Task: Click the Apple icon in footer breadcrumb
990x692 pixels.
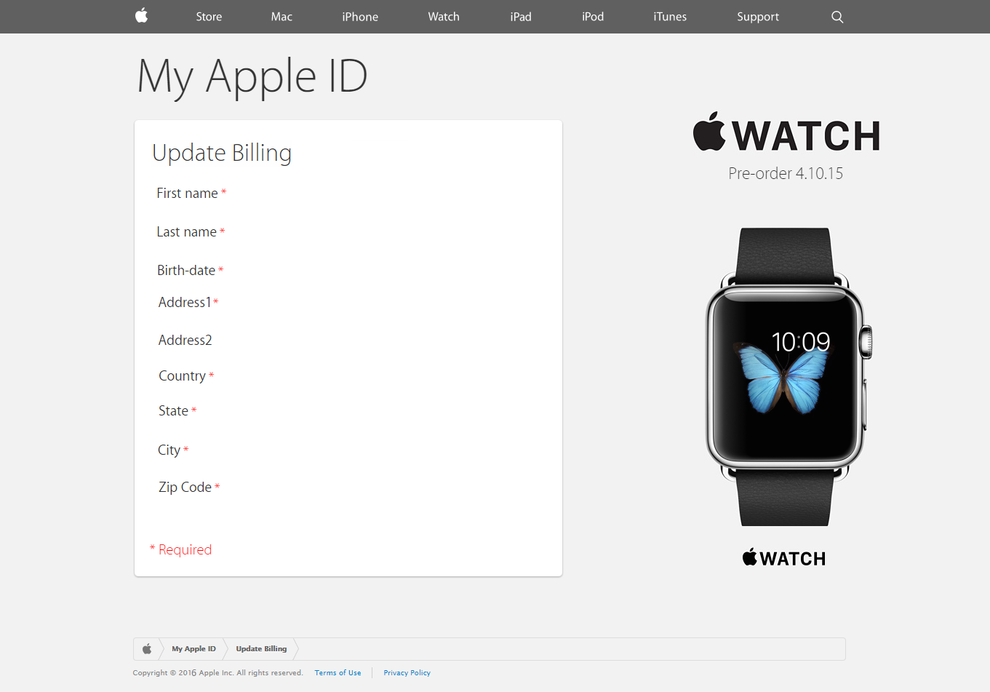Action: [x=147, y=648]
